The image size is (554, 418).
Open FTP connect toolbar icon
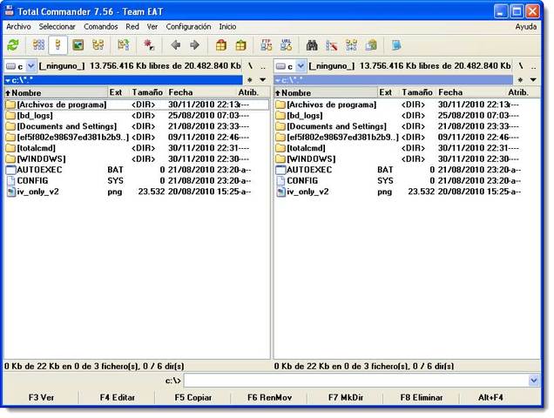[x=267, y=45]
